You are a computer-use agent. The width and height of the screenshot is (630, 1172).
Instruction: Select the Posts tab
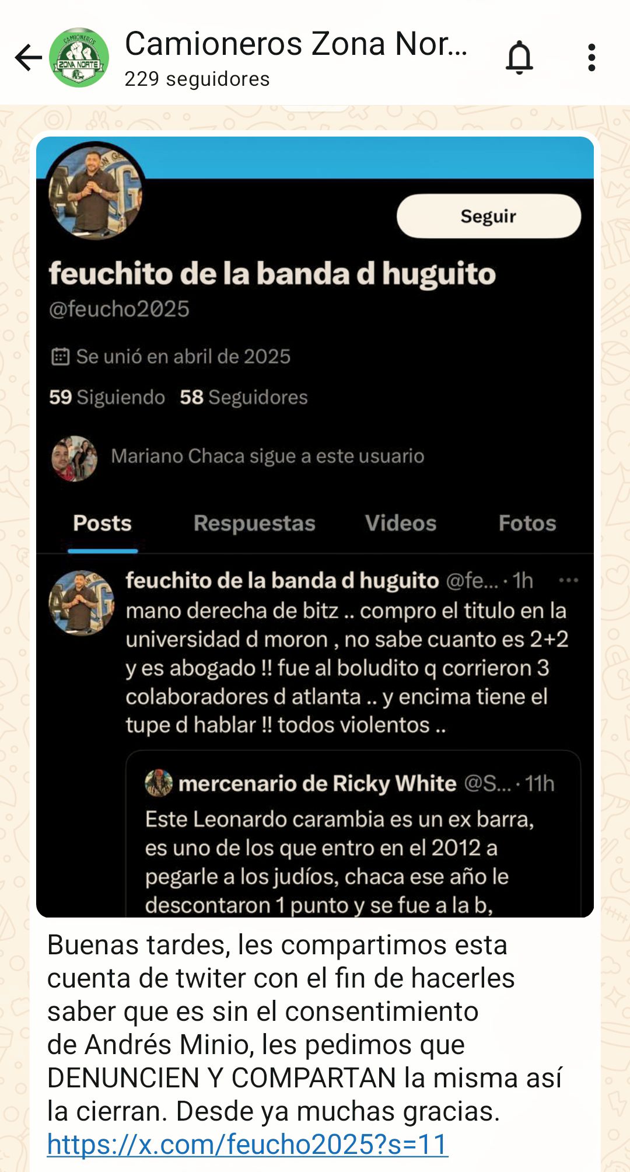(x=102, y=523)
